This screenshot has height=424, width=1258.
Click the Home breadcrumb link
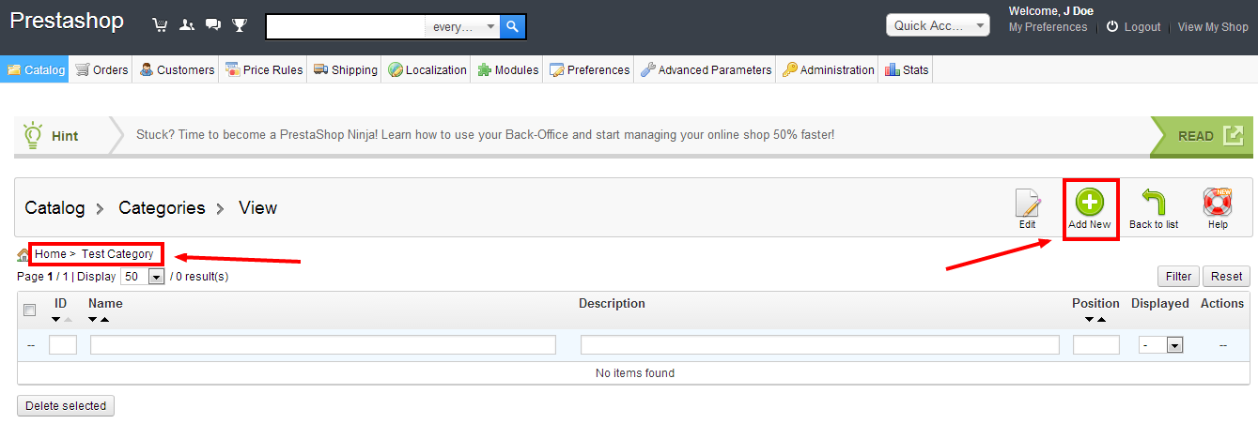click(x=51, y=254)
